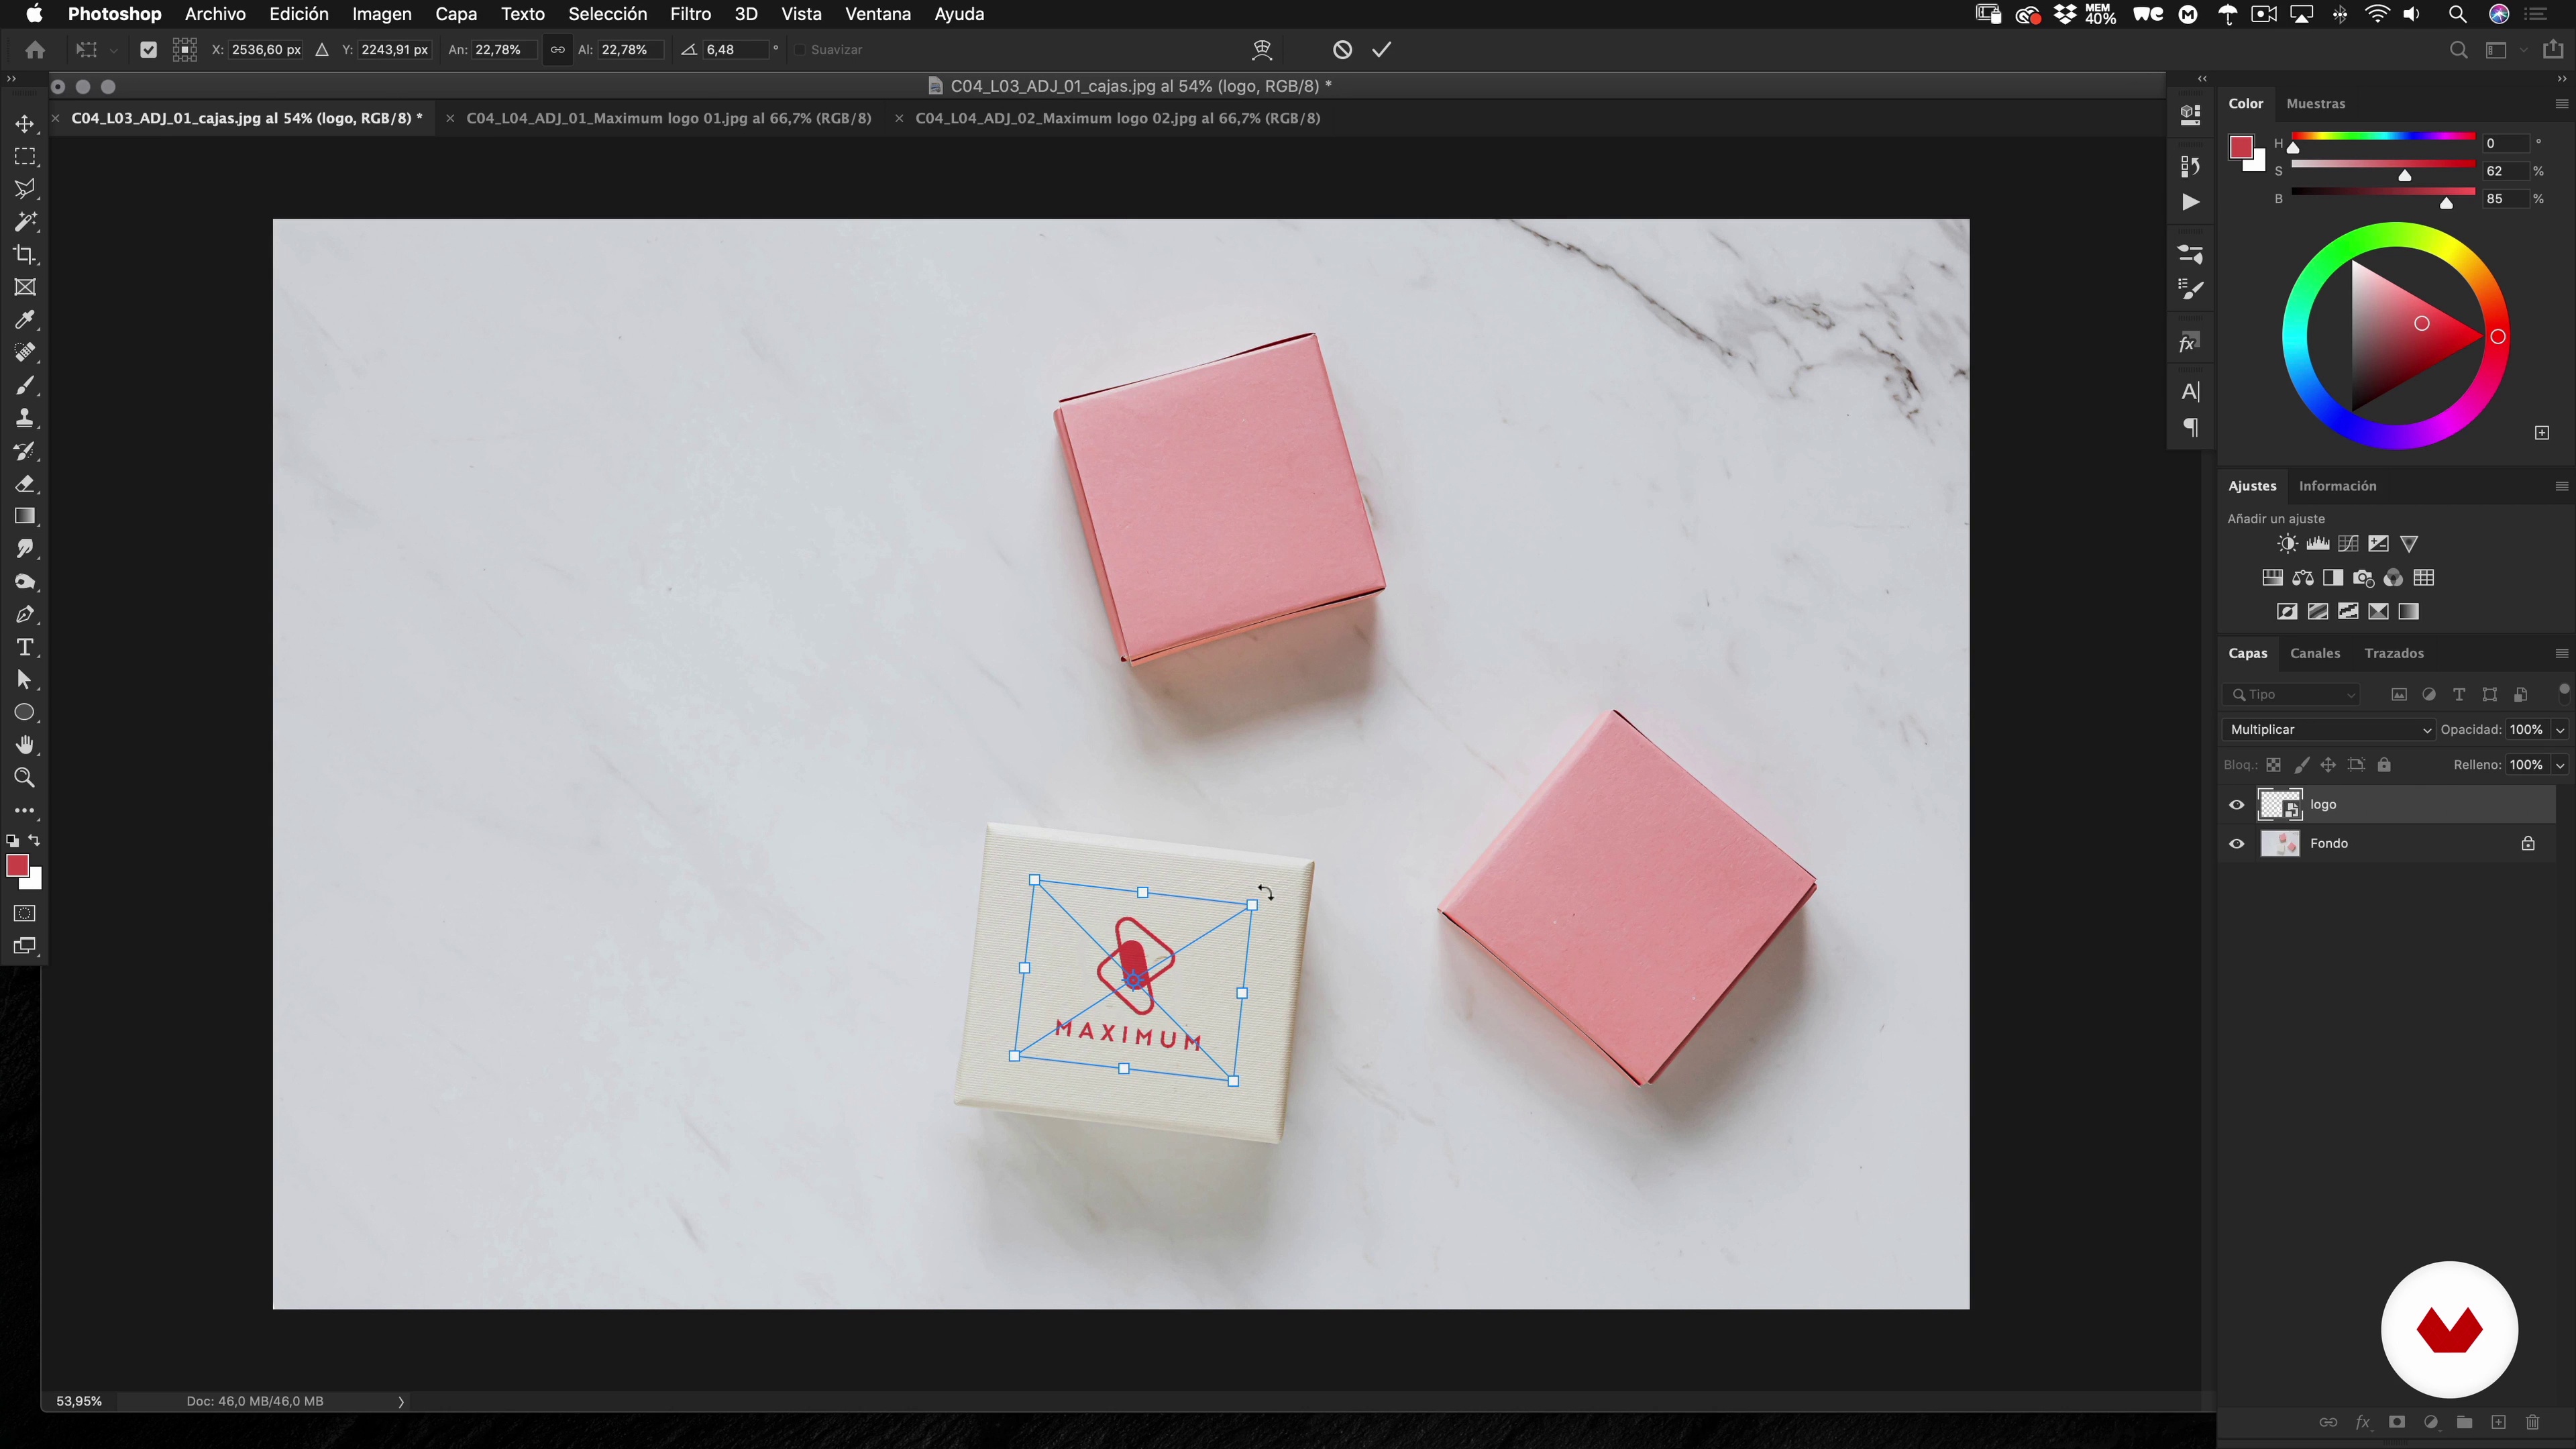Select the Rectangular Marquee tool

25,157
